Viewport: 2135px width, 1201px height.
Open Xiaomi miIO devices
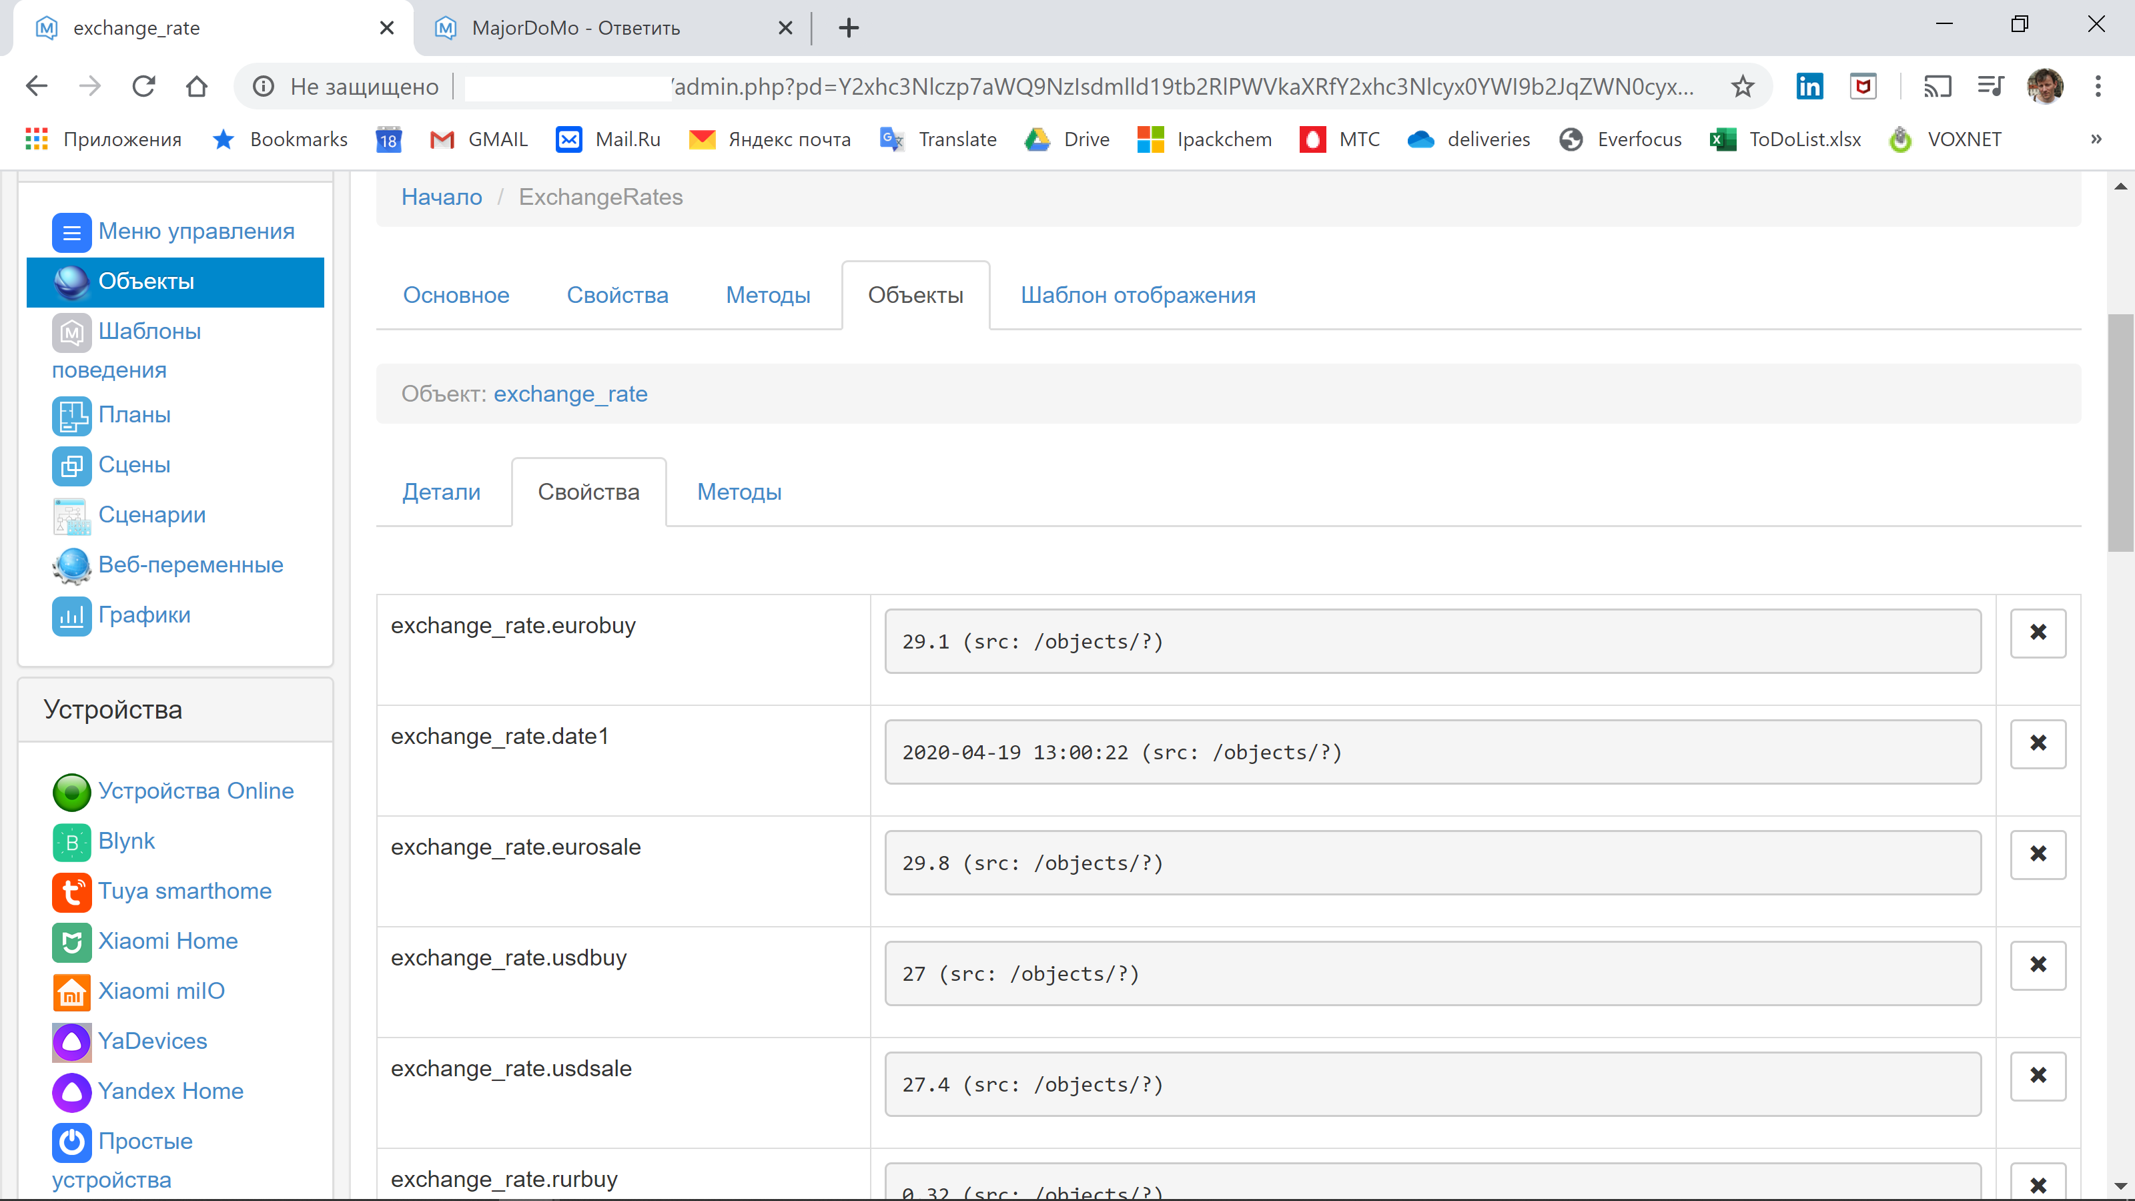(x=161, y=990)
